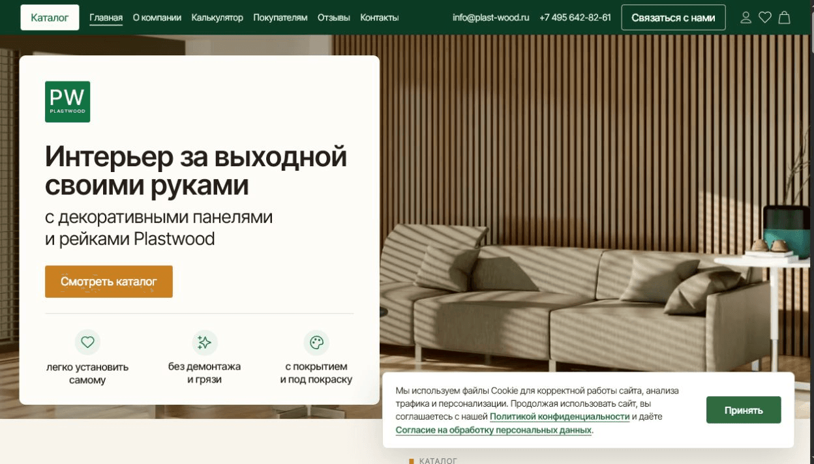Open the favorites heart icon in header
Viewport: 814px width, 464px height.
point(765,18)
